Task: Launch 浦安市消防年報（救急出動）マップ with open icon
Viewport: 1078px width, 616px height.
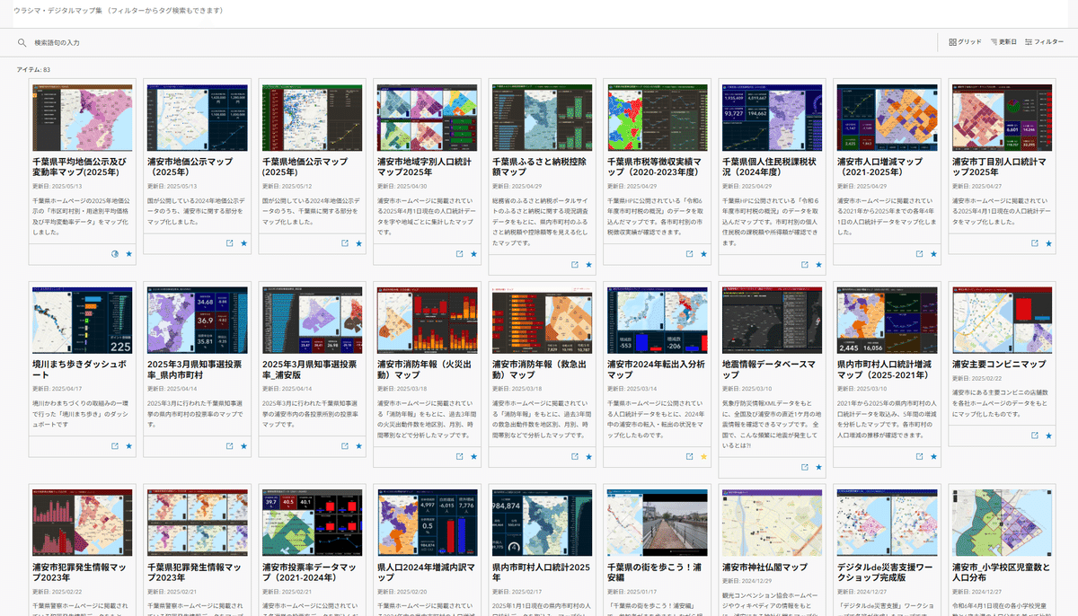Action: pyautogui.click(x=574, y=456)
